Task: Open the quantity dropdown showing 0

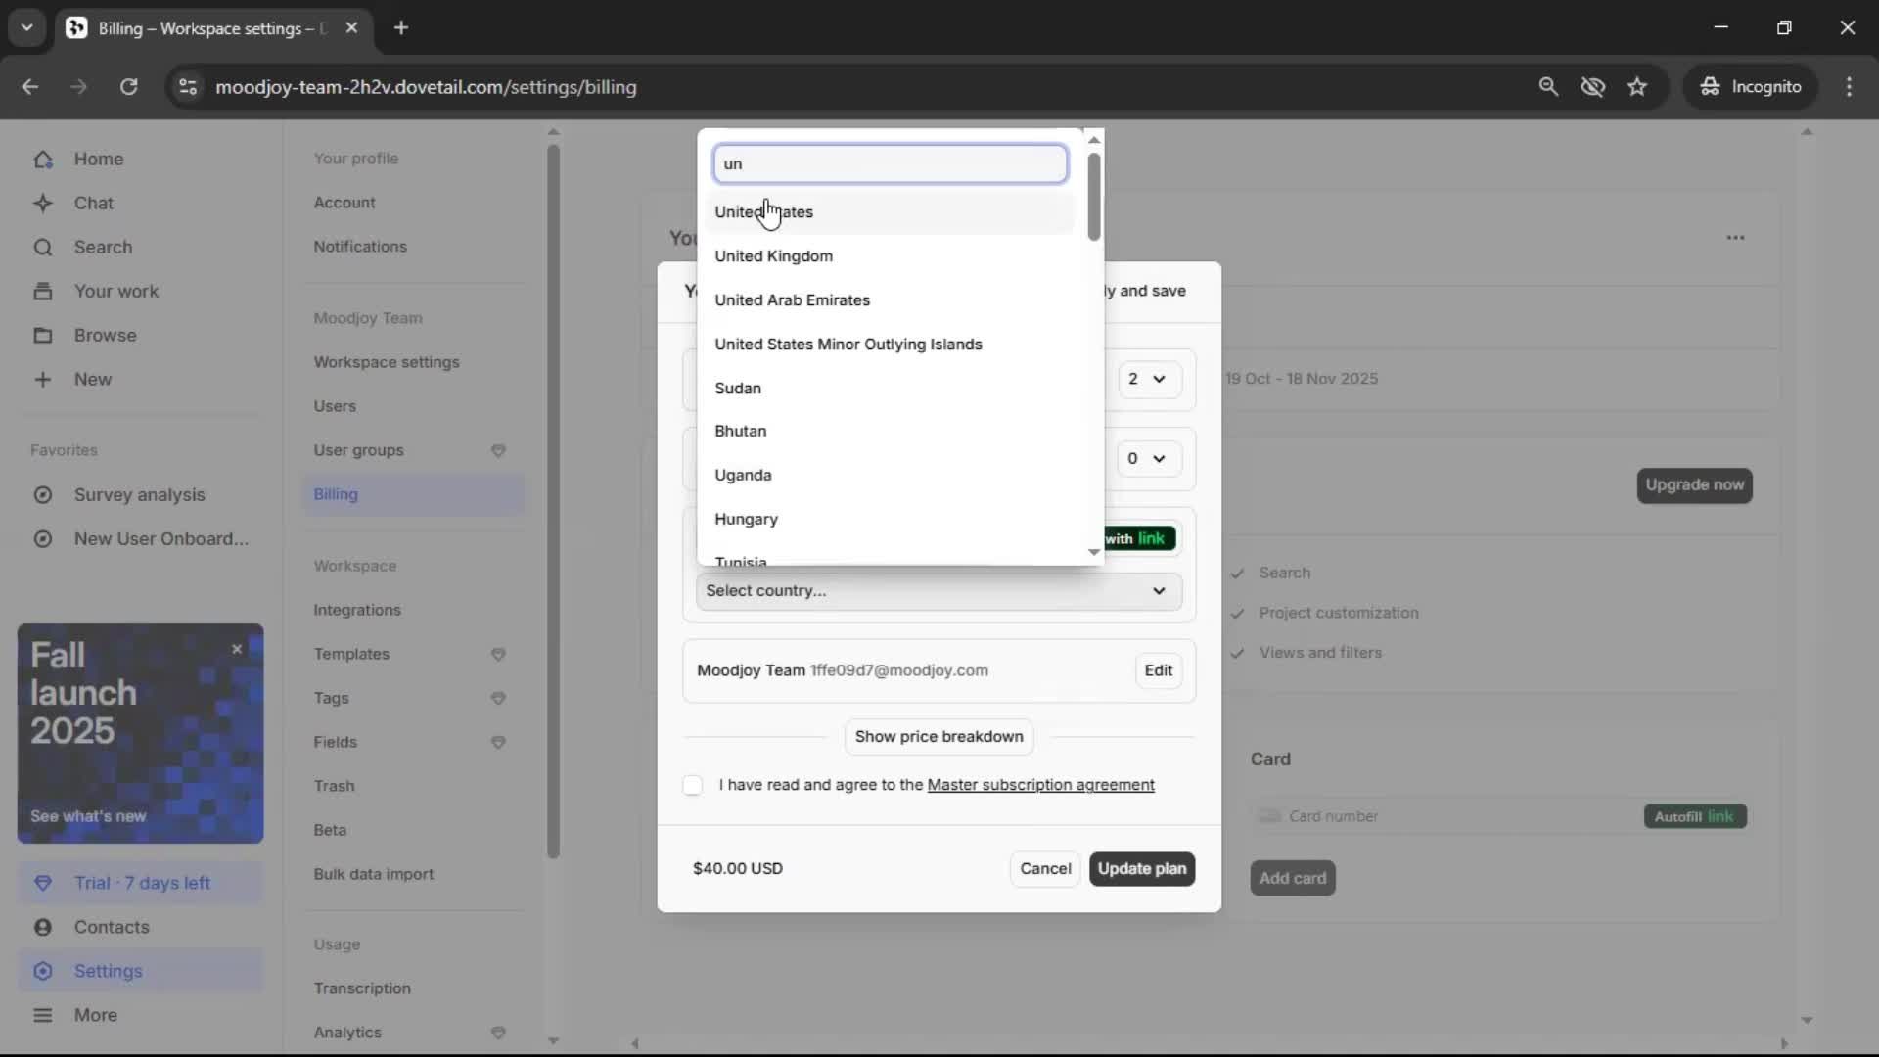Action: point(1147,459)
